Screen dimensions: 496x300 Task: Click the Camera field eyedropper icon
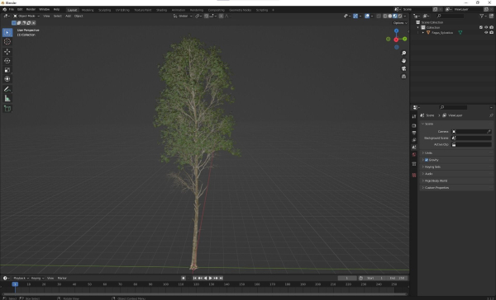tap(489, 132)
